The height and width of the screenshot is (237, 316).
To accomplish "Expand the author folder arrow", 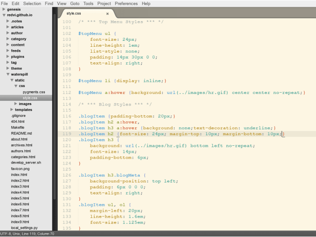I will click(8, 33).
